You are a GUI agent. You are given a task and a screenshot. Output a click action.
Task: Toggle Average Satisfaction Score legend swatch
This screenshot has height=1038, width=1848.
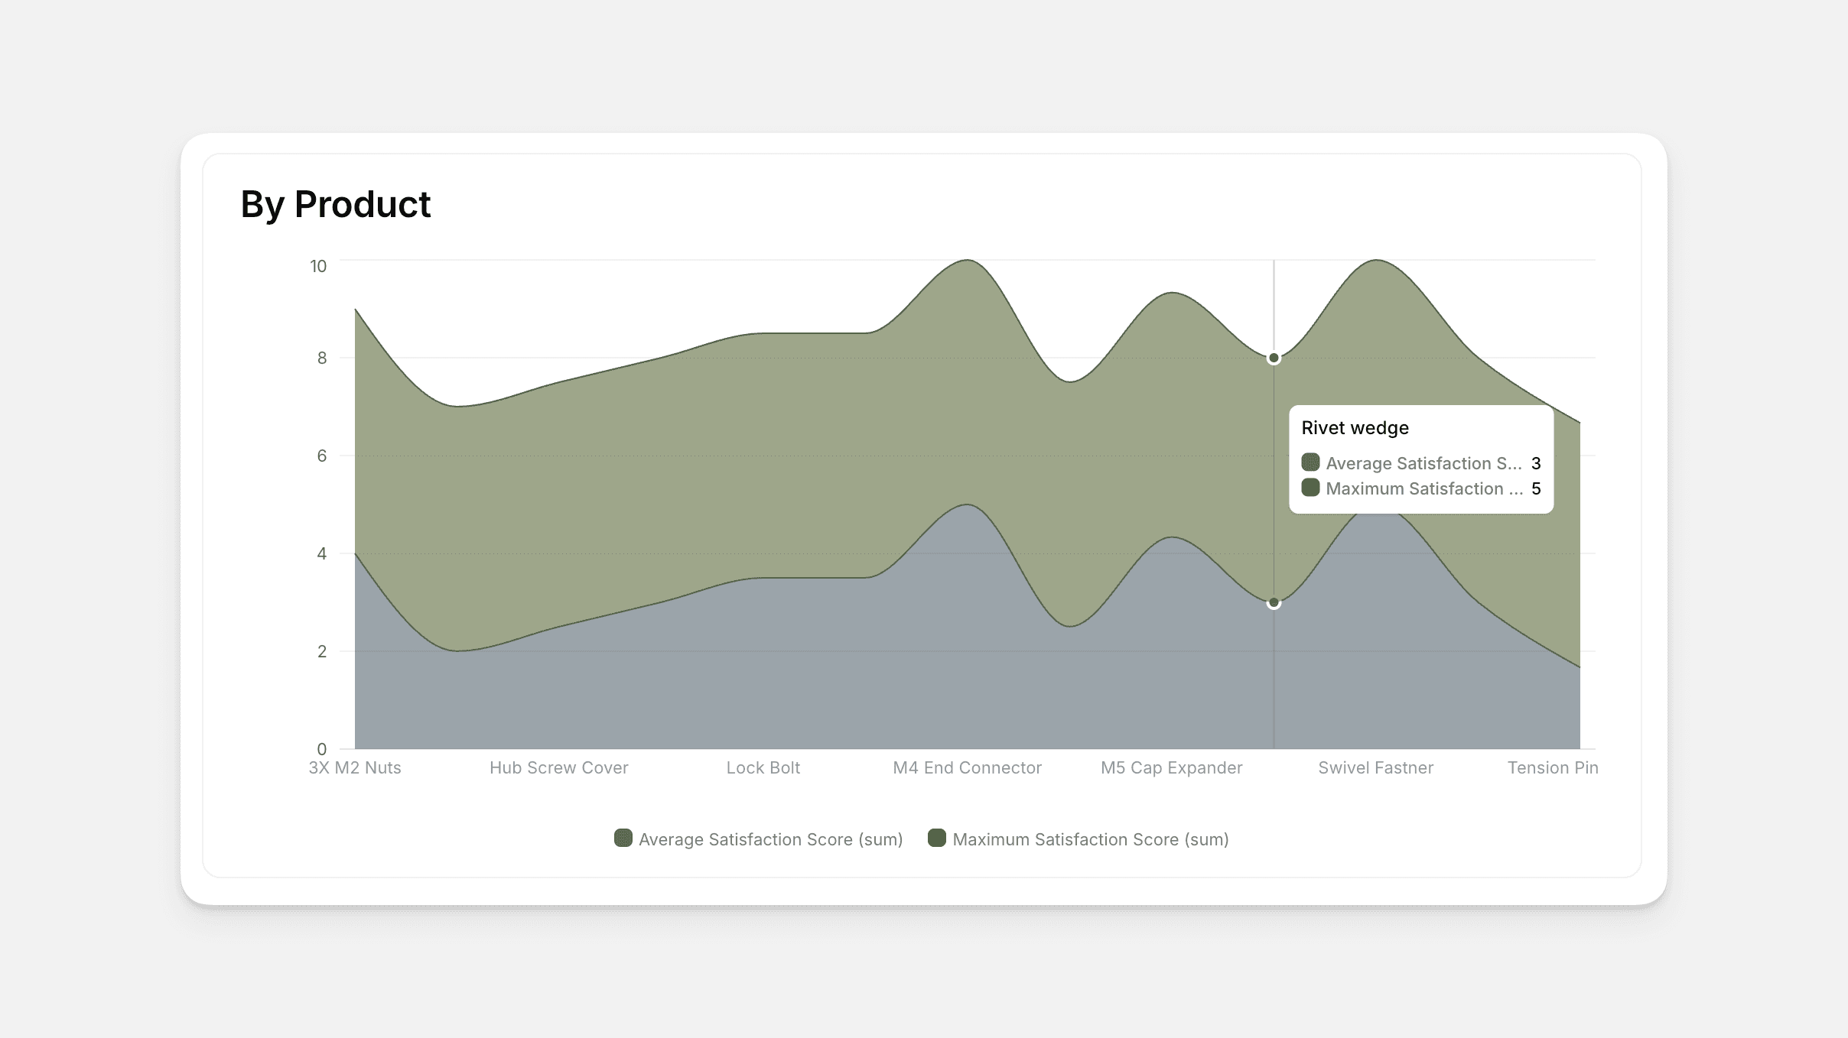(x=623, y=838)
